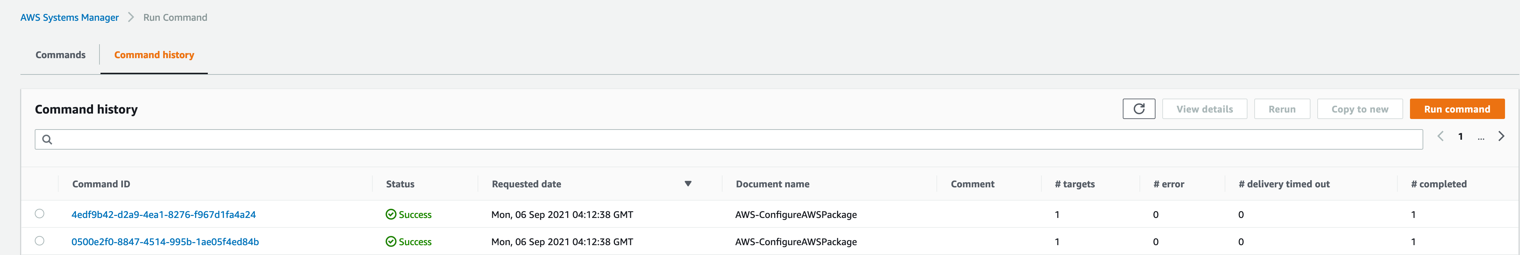Click completed value in 0500e2f0 row
Image resolution: width=1520 pixels, height=255 pixels.
point(1413,241)
